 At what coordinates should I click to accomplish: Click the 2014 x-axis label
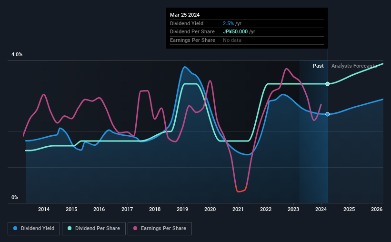[x=44, y=209]
